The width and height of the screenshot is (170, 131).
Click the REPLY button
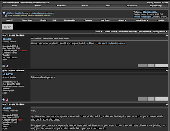7,27
